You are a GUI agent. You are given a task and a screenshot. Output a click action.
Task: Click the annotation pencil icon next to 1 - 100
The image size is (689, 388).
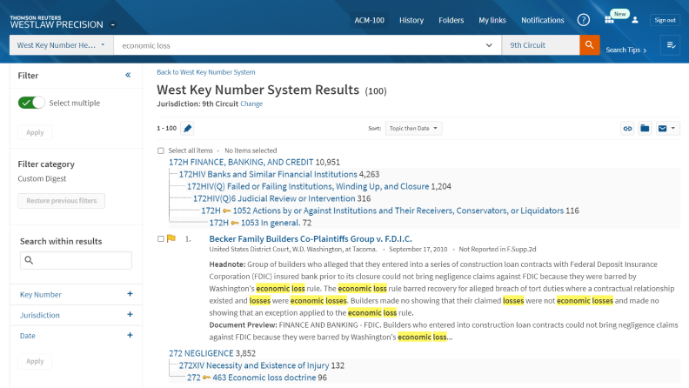(x=188, y=128)
